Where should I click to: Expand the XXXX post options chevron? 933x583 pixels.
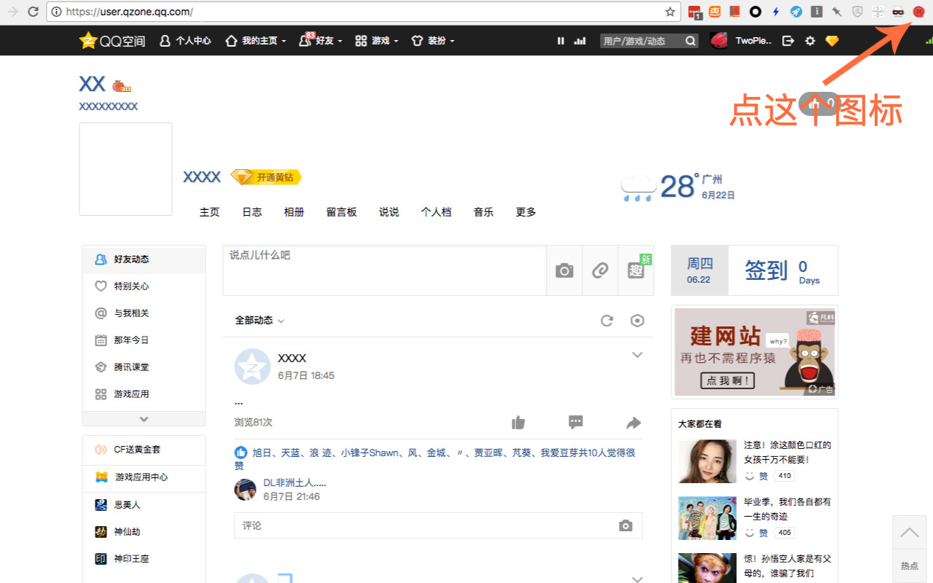point(637,355)
